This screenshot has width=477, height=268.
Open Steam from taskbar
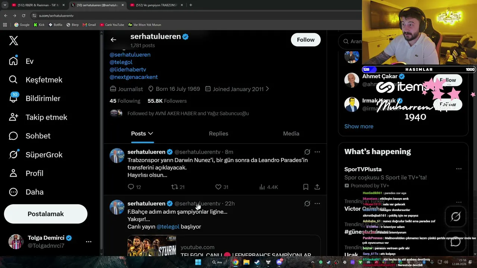tap(257, 262)
